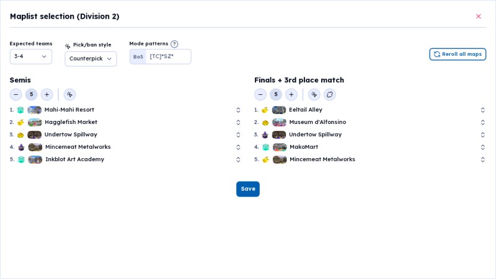This screenshot has width=496, height=279.
Task: Click the Mahi-Mahi Resort stage thumbnail
Action: [x=35, y=110]
